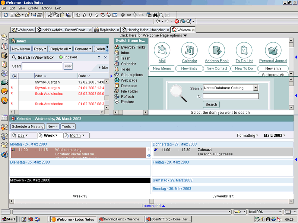
Task: Click the large Address Book icon
Action: coord(217,50)
